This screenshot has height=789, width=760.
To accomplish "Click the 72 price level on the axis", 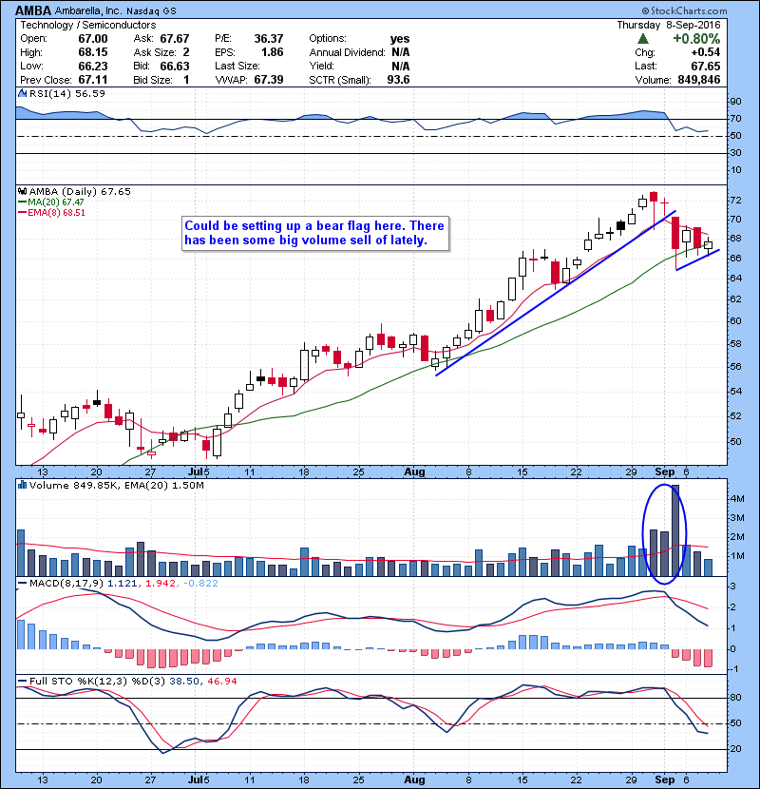I will [735, 201].
